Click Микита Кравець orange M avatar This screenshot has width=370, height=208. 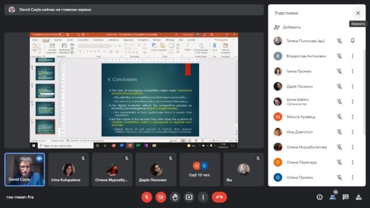277,117
